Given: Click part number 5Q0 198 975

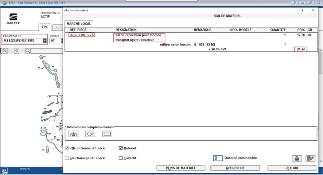Looking at the screenshot, I should [x=82, y=35].
